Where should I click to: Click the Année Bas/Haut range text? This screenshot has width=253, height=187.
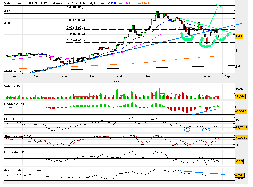coord(75,3)
